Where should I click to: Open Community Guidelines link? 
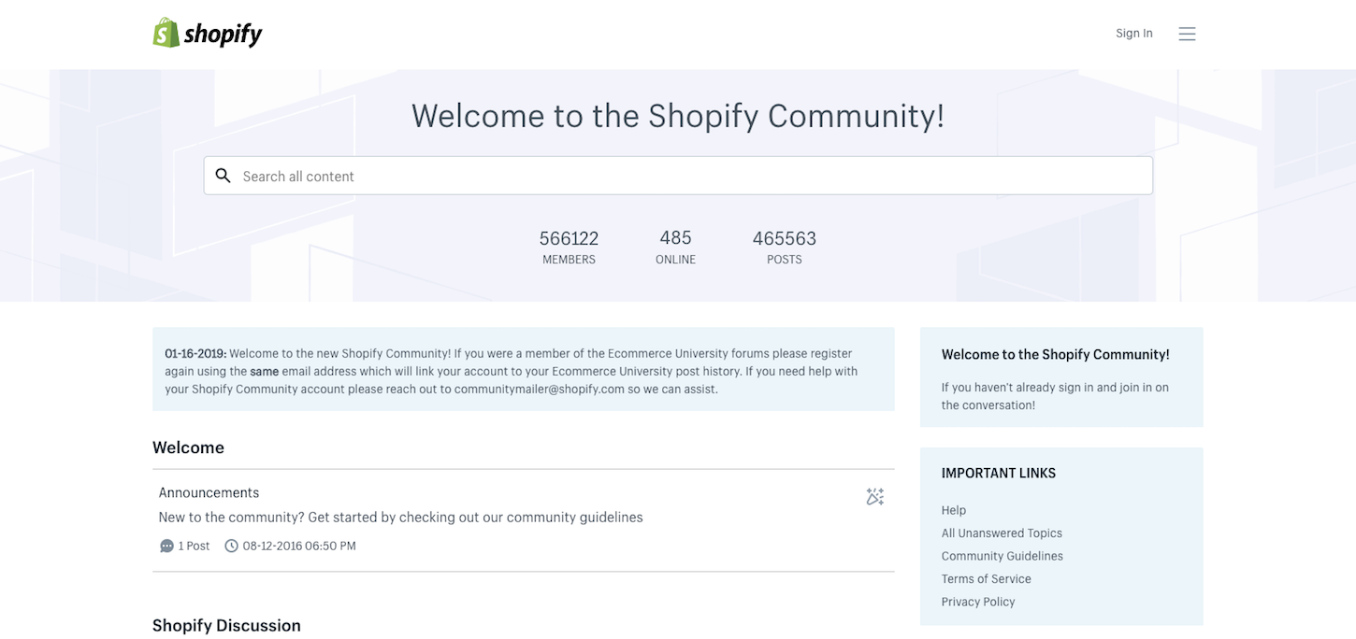pyautogui.click(x=1002, y=556)
